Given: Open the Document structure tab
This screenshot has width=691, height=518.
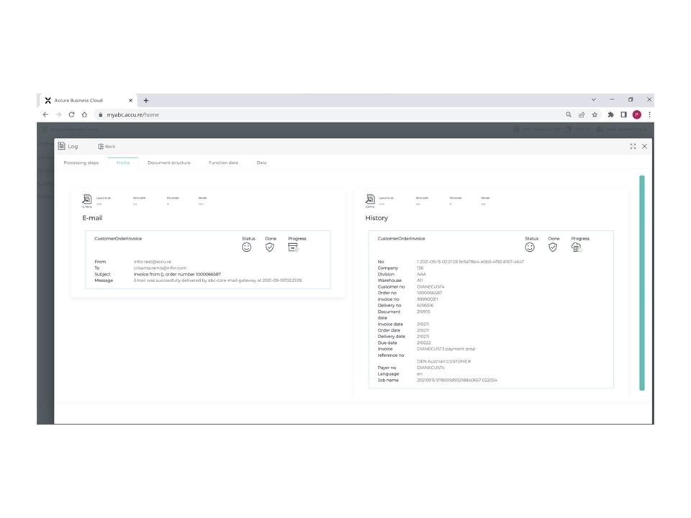Looking at the screenshot, I should pos(168,163).
